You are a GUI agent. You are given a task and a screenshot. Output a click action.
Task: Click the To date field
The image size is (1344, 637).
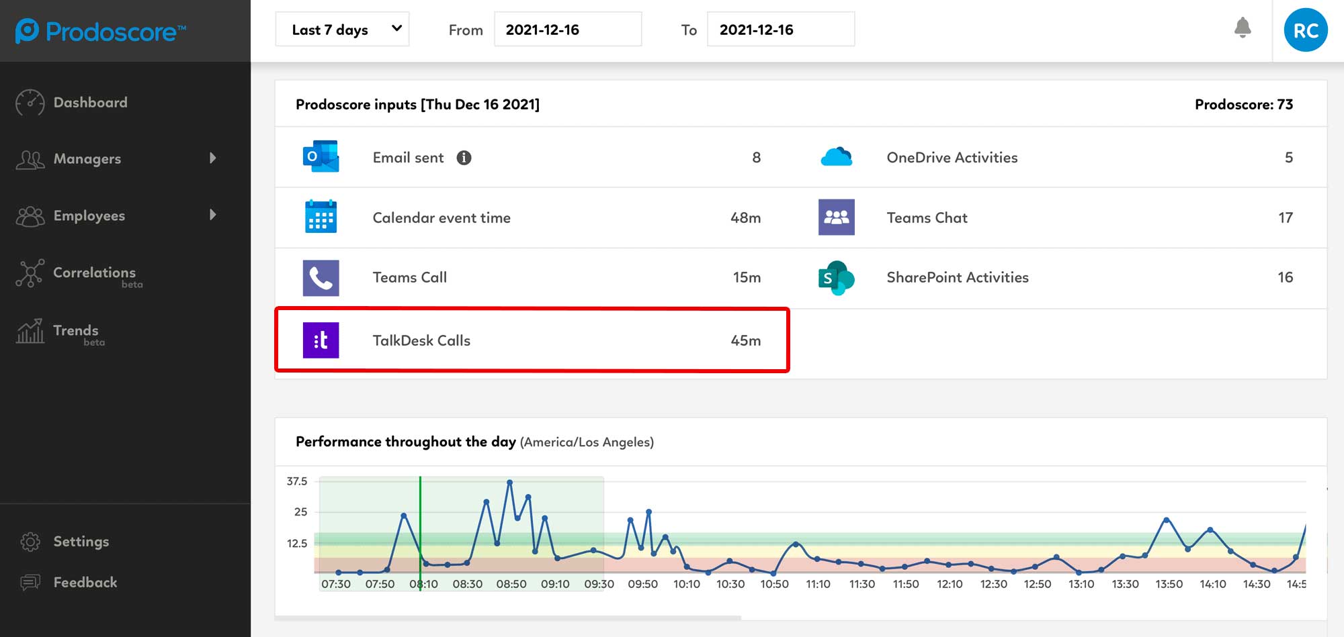(x=781, y=30)
